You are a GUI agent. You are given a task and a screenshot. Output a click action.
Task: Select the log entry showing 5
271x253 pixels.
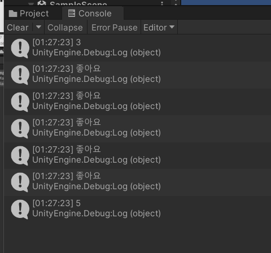(138, 209)
